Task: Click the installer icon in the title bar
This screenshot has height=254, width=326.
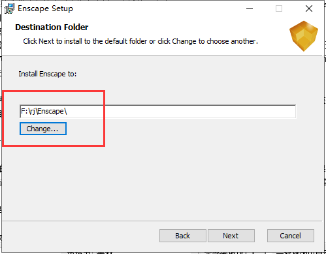Action: point(9,8)
